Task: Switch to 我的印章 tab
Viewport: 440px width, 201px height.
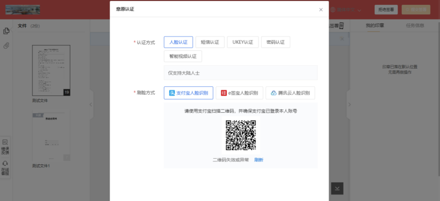Action: click(375, 25)
